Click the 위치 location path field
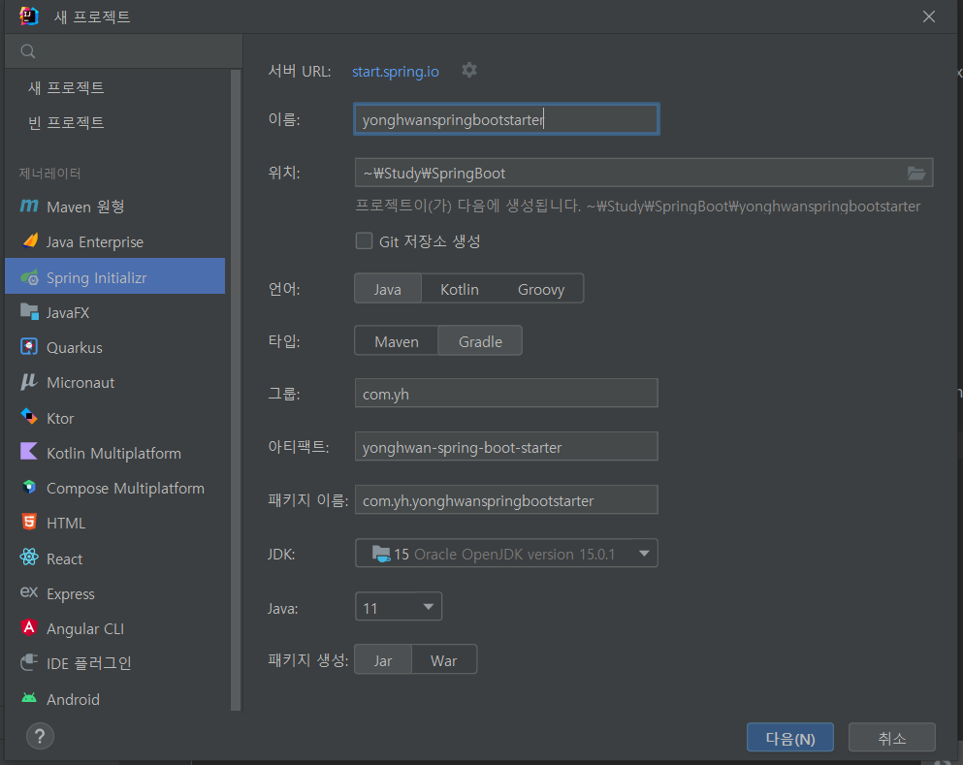 pyautogui.click(x=644, y=174)
